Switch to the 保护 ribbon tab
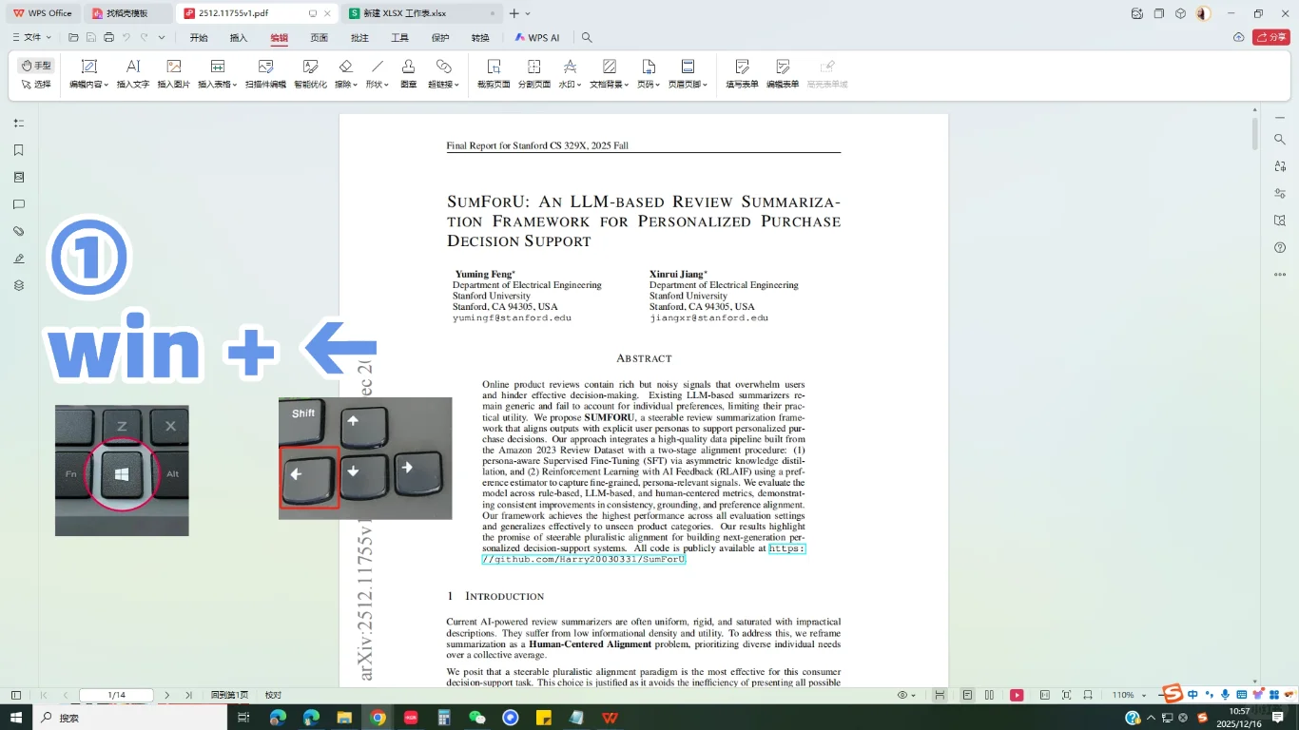Image resolution: width=1299 pixels, height=730 pixels. (440, 38)
